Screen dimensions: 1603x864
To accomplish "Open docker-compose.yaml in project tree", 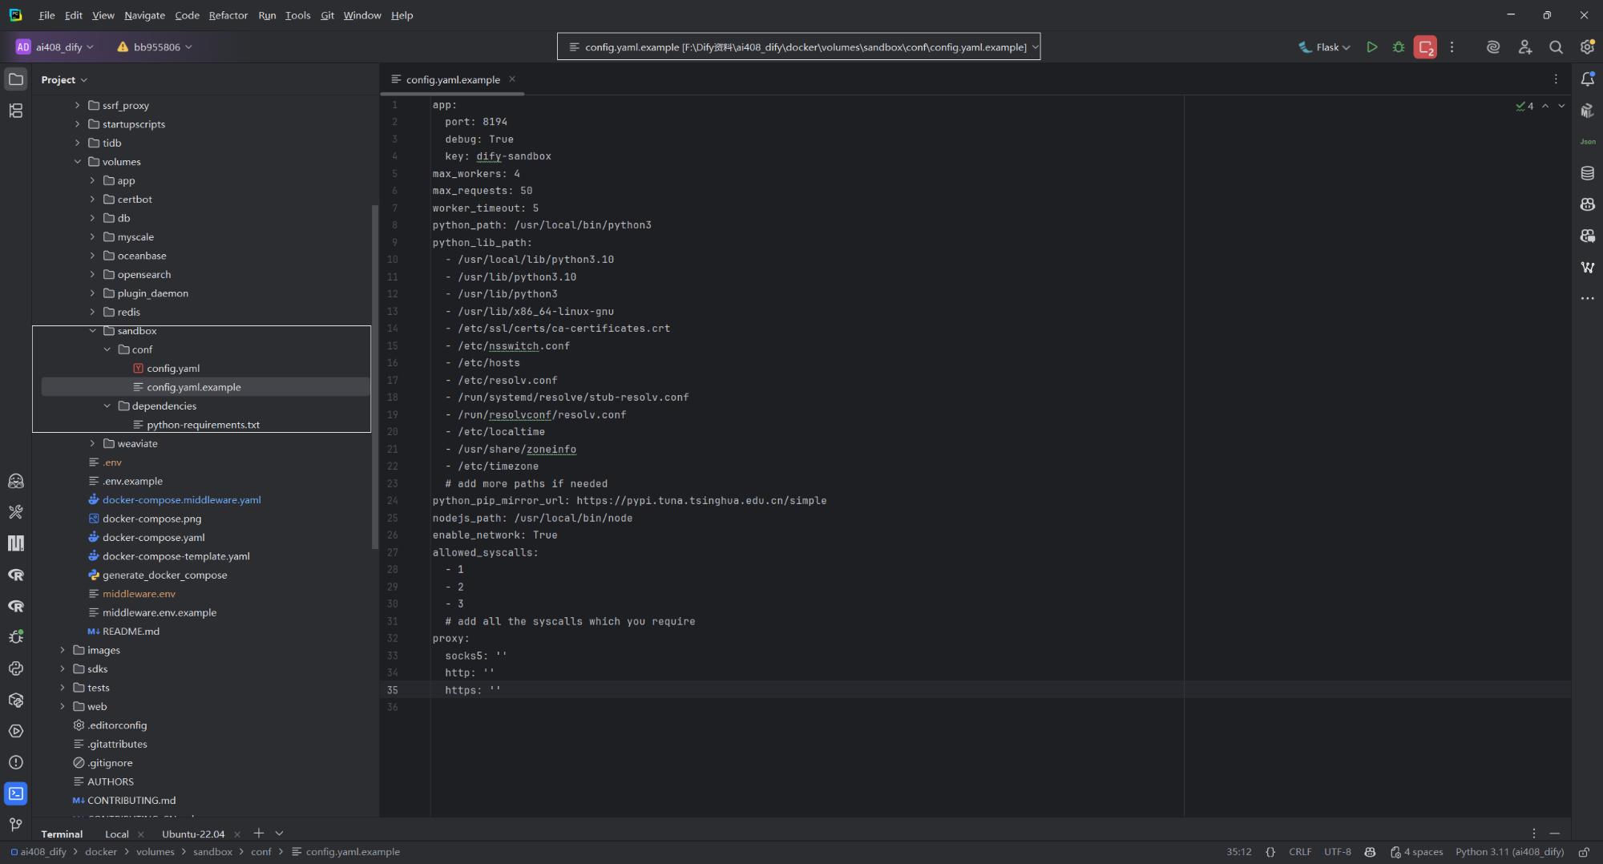I will [x=153, y=537].
